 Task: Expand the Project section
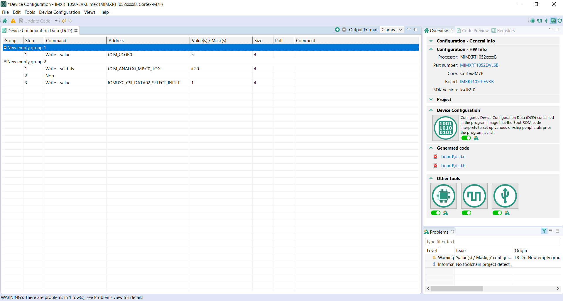[431, 99]
